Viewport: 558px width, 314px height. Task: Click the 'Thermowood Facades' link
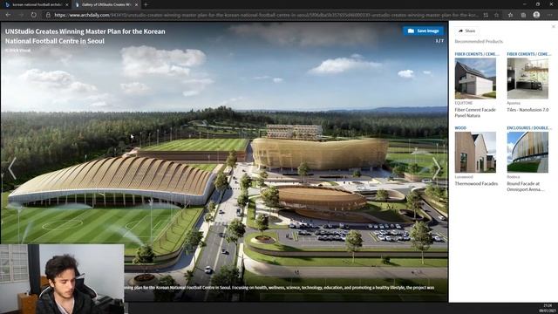tap(476, 183)
